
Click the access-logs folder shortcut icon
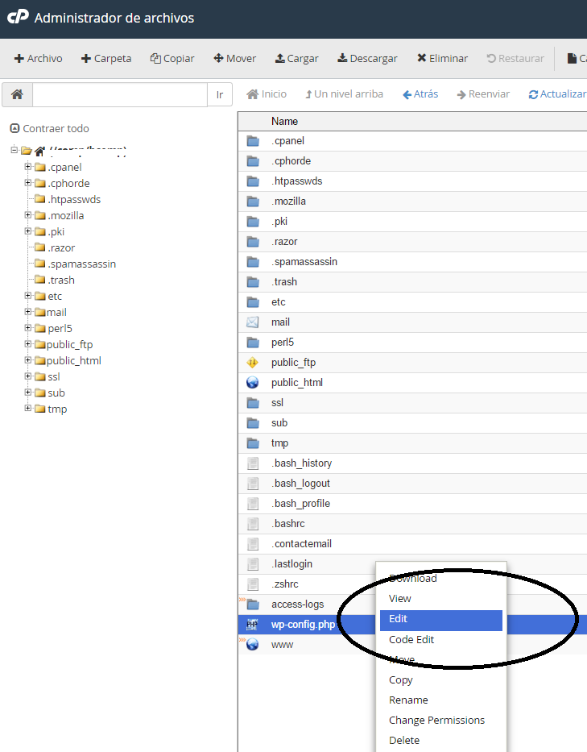[x=251, y=604]
